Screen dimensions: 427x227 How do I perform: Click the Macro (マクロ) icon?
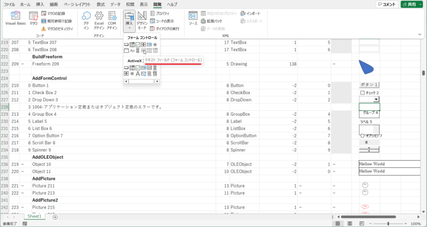click(34, 19)
